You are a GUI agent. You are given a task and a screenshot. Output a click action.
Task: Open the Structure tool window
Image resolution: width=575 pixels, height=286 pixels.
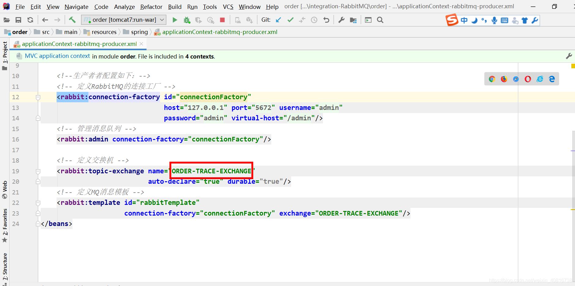(x=5, y=267)
